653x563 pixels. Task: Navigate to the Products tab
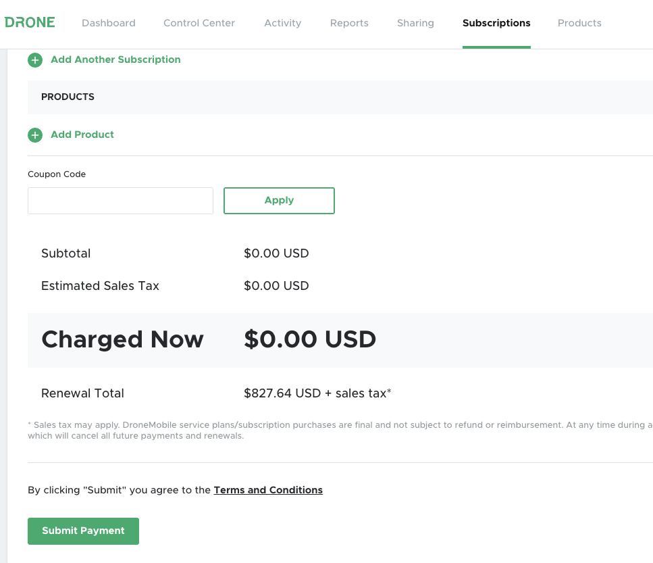coord(579,23)
